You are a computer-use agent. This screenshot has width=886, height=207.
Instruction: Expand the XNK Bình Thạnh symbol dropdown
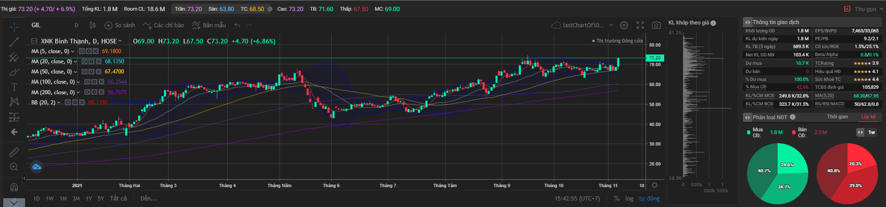(120, 41)
